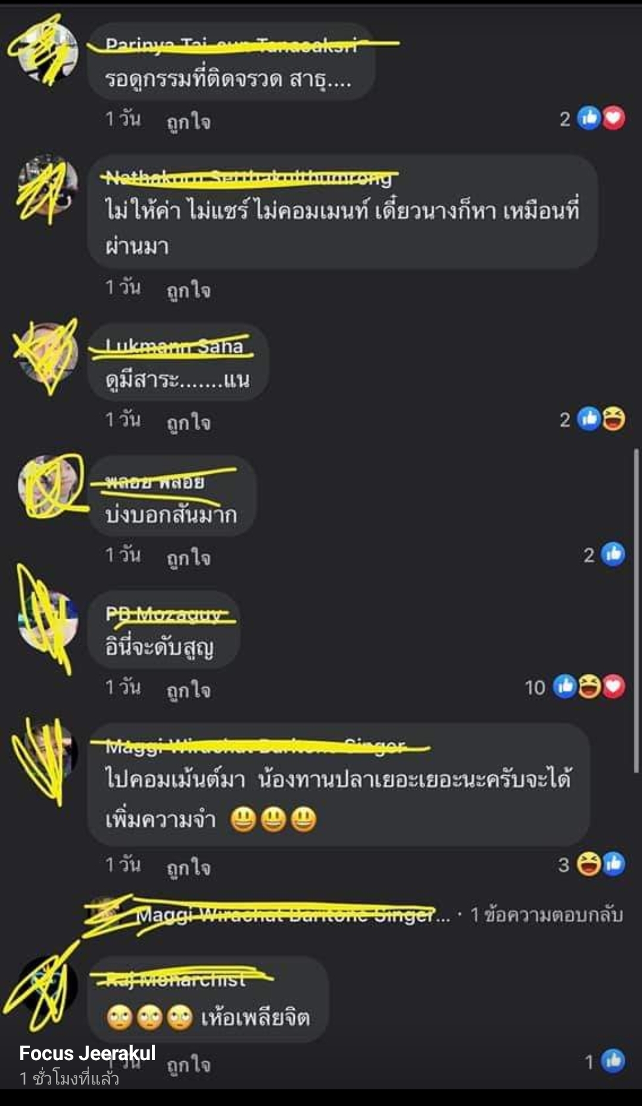The width and height of the screenshot is (642, 1106).
Task: Click the comments scrollbar on the right
Action: (x=636, y=611)
